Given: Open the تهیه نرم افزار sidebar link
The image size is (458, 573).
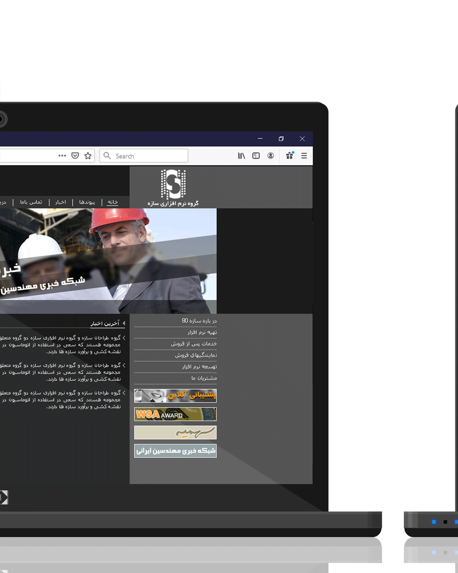Looking at the screenshot, I should pos(202,332).
